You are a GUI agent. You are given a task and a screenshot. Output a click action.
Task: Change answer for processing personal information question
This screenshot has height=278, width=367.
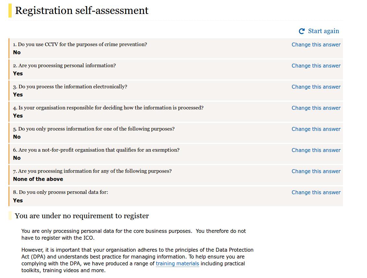click(x=316, y=66)
